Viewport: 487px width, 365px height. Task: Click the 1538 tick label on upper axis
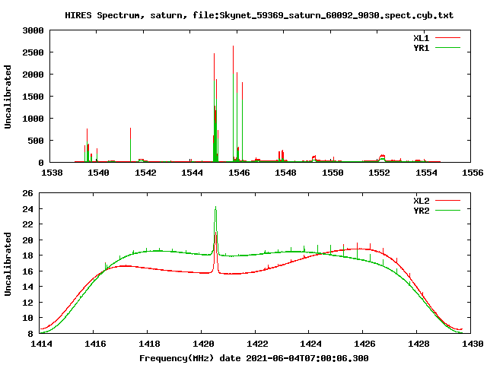click(53, 173)
